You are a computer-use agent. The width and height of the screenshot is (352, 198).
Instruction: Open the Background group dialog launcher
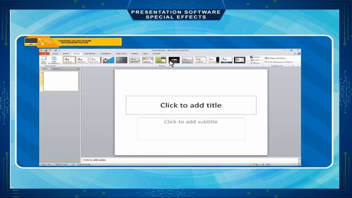click(x=293, y=66)
